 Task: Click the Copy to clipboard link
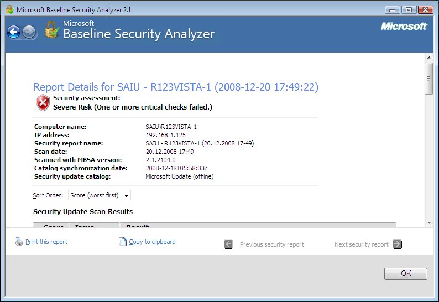click(152, 242)
